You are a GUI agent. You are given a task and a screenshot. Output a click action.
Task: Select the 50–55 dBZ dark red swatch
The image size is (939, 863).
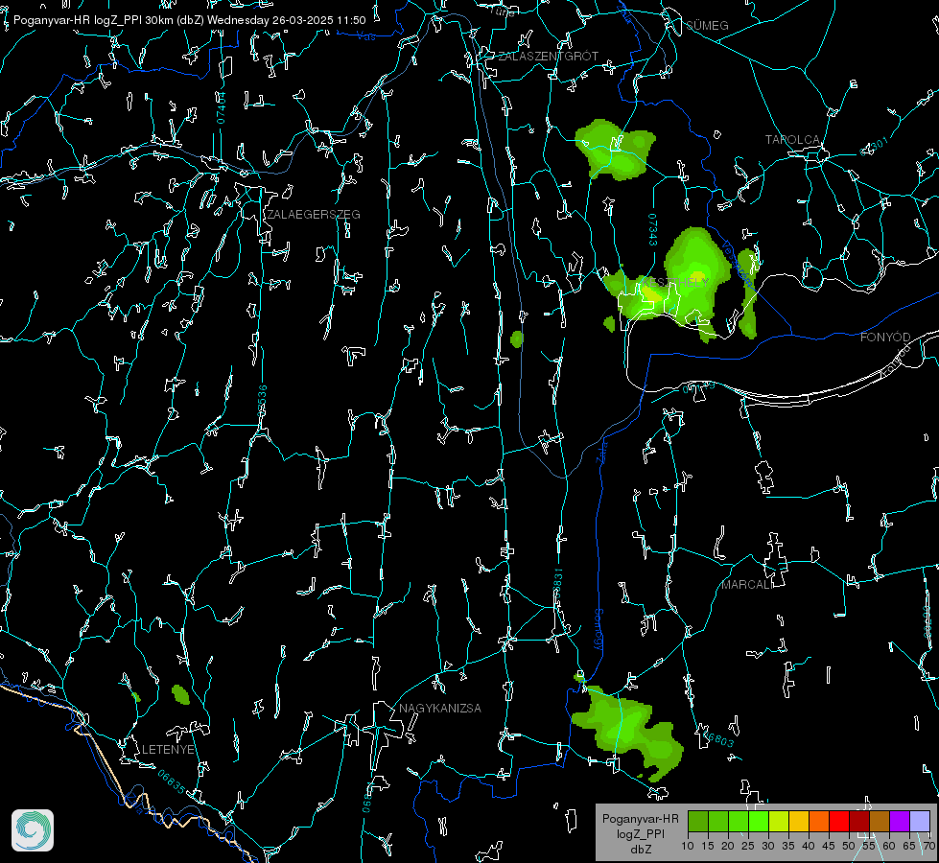[x=859, y=821]
